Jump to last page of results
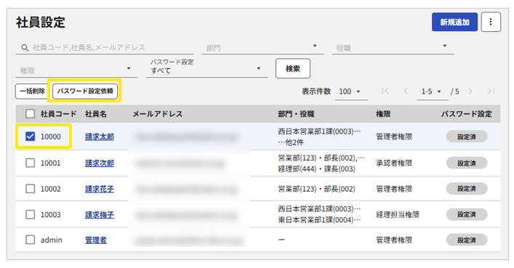This screenshot has height=268, width=514. coord(491,91)
